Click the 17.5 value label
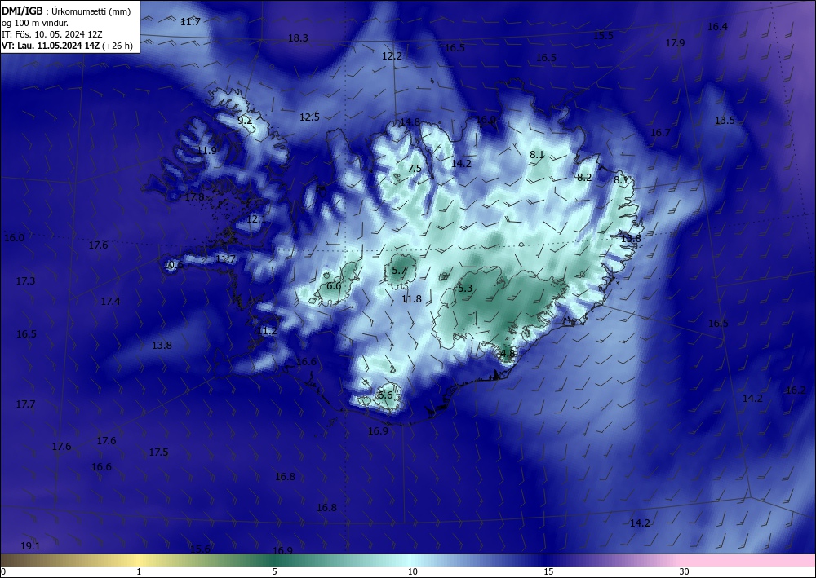The width and height of the screenshot is (816, 578). point(159,452)
